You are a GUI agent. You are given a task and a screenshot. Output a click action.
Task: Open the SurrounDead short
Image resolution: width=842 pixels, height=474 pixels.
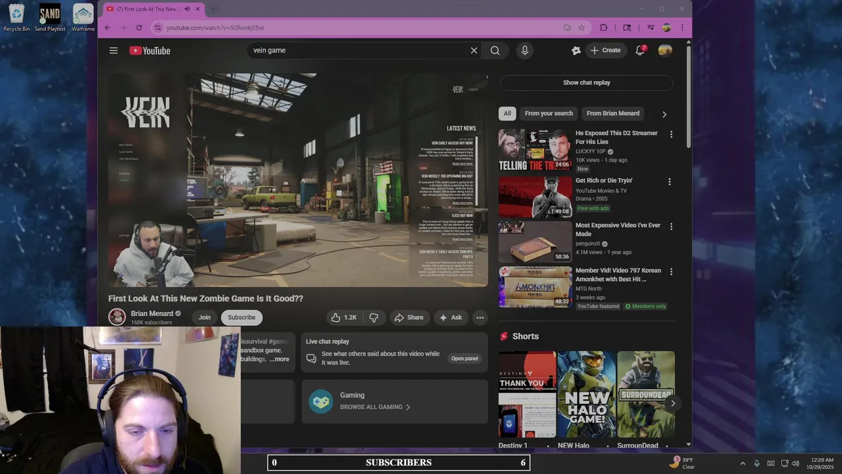click(x=645, y=394)
